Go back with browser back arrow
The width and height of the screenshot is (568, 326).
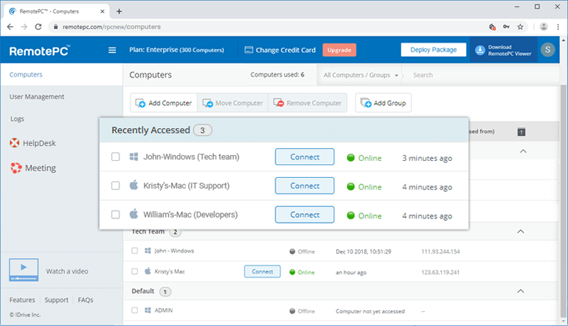coord(10,27)
